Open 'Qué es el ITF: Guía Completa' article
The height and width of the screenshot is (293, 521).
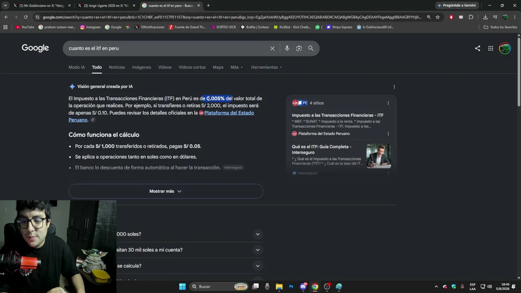(322, 149)
